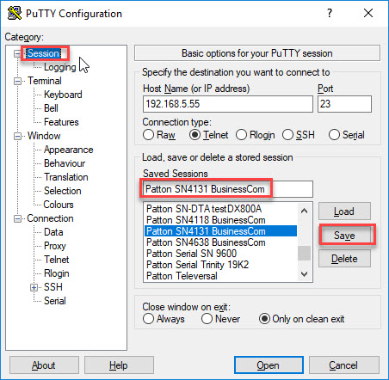Click the session list scrollbar thumb
The image size is (389, 380).
304,253
